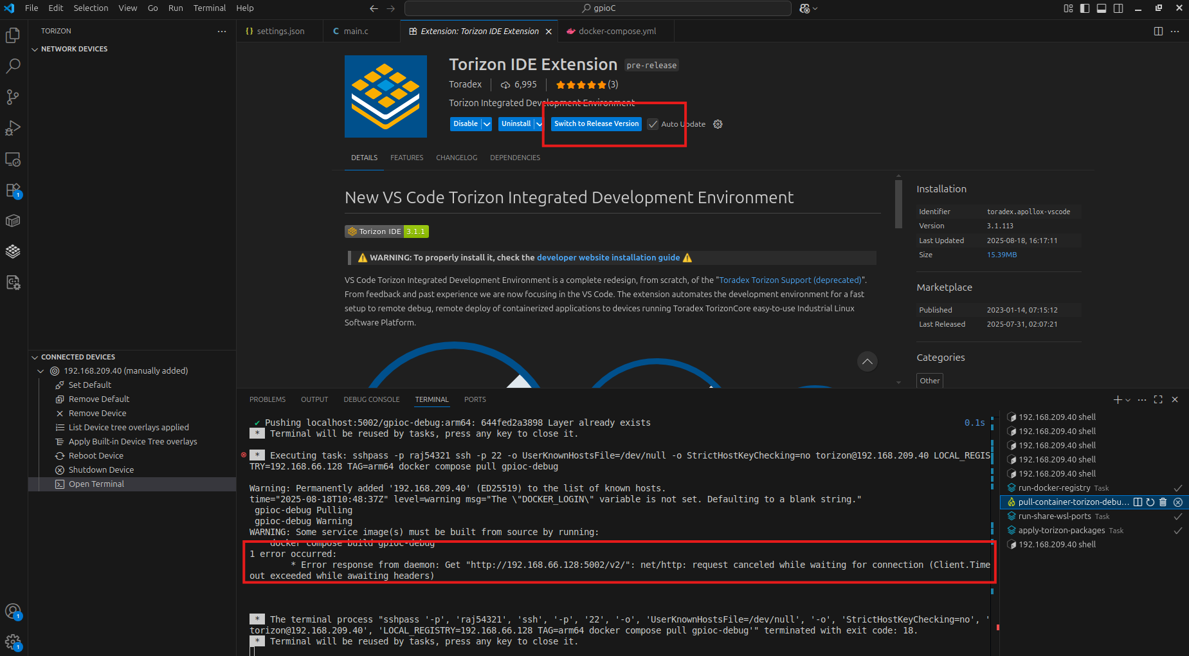Click Switch to Release Version button
The width and height of the screenshot is (1189, 656).
[x=596, y=124]
